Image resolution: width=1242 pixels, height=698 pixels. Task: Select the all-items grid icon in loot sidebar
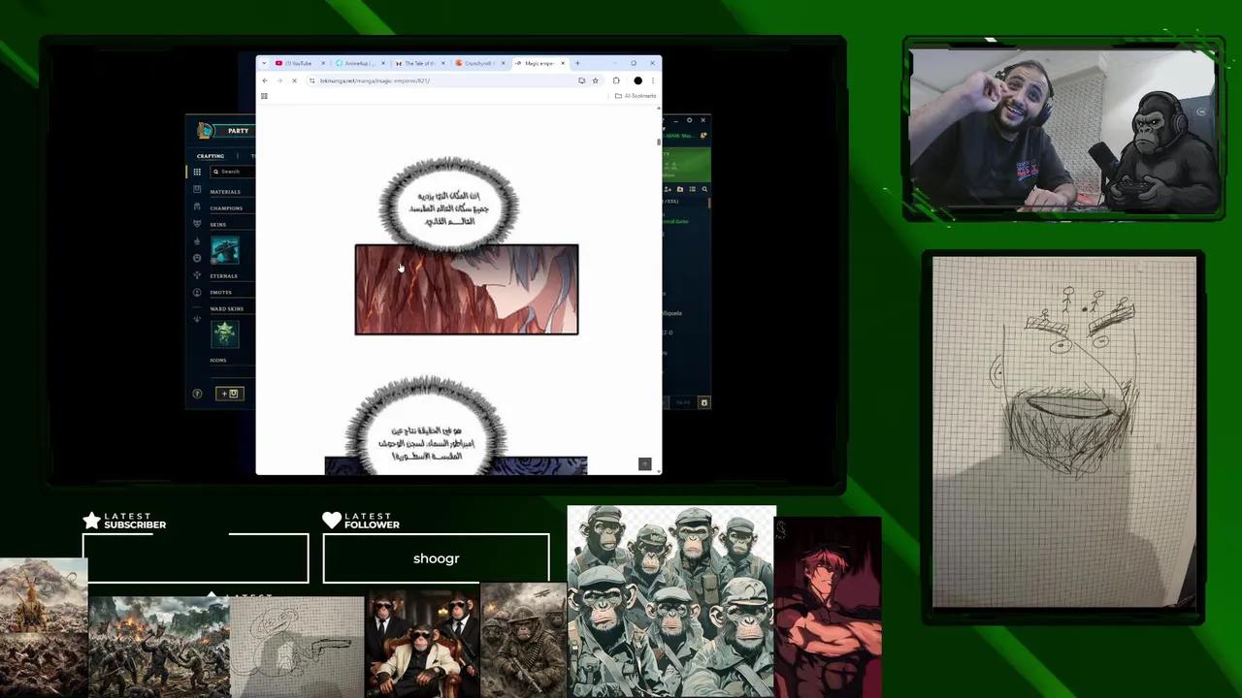click(197, 172)
